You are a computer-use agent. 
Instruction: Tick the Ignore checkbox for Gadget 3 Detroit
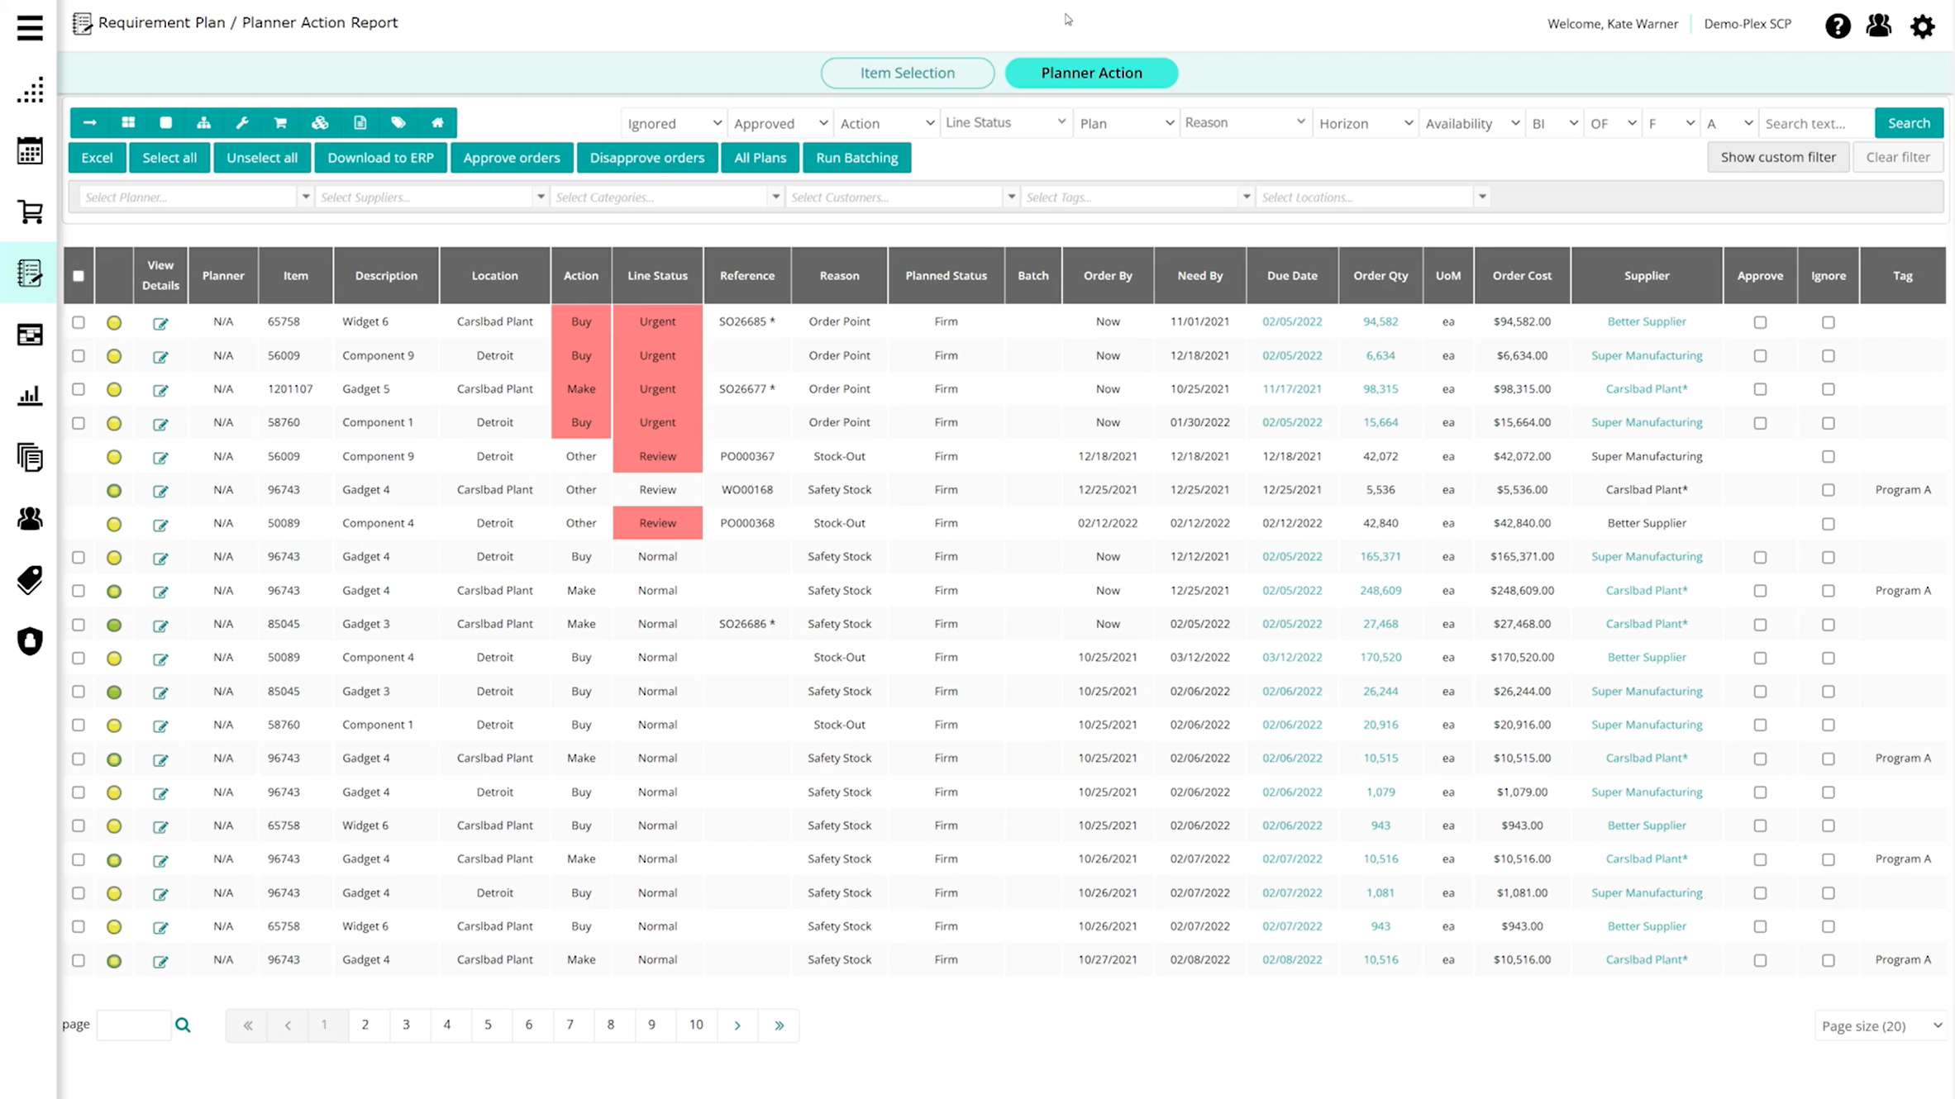pos(1828,692)
